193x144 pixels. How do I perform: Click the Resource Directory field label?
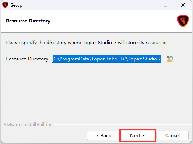pos(27,59)
